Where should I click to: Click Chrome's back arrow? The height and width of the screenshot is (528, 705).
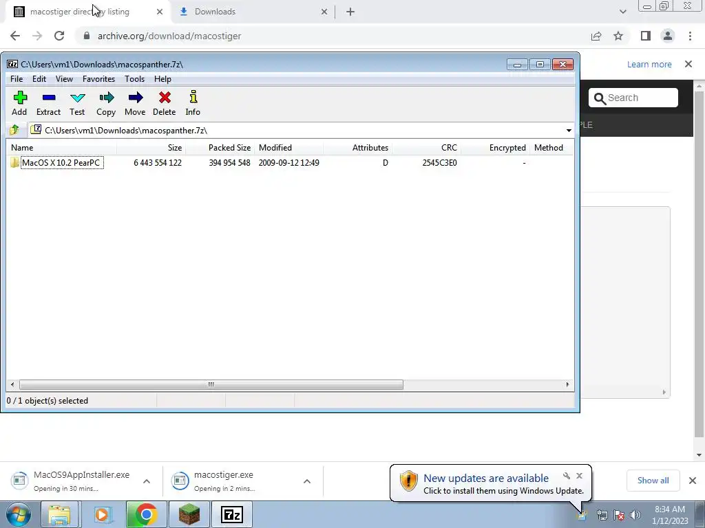(15, 36)
